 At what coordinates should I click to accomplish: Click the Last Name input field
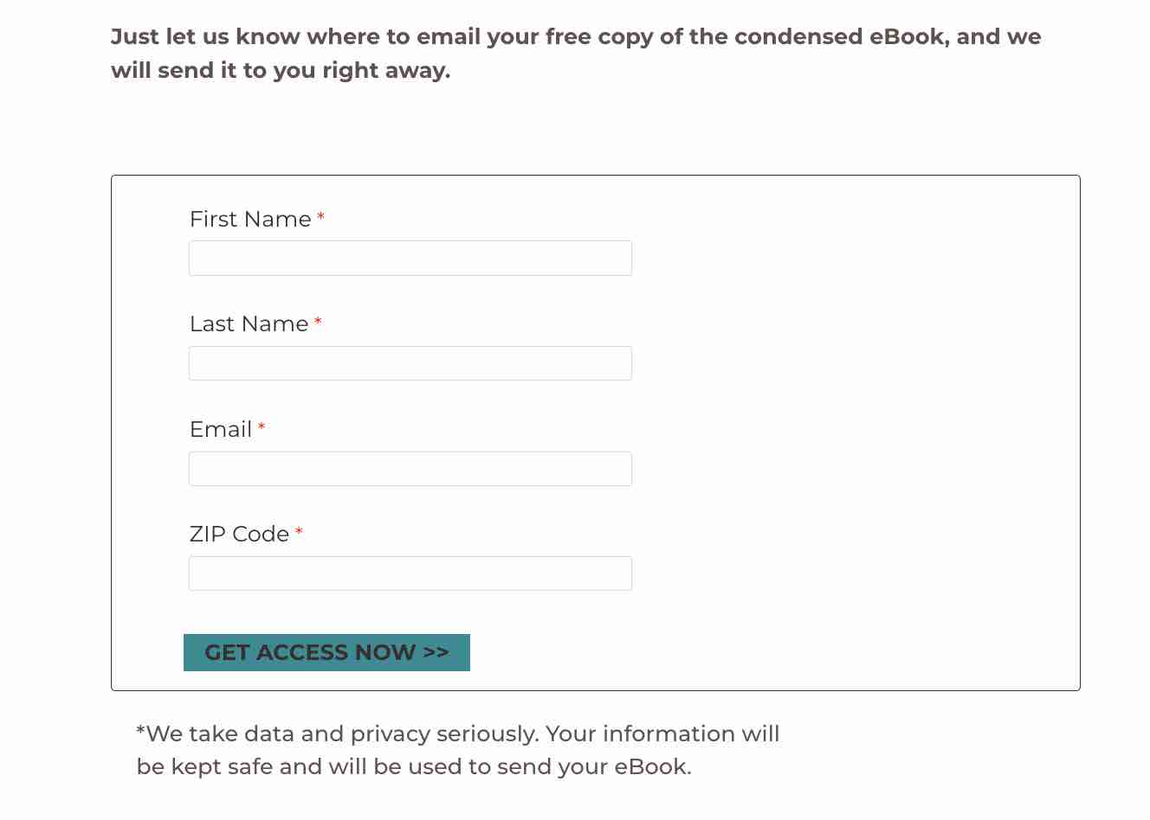[410, 363]
